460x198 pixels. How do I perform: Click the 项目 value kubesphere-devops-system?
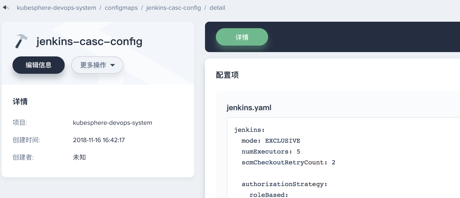113,123
